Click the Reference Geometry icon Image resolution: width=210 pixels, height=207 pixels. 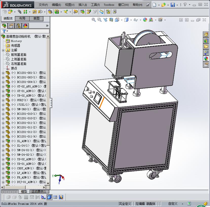[66, 12]
